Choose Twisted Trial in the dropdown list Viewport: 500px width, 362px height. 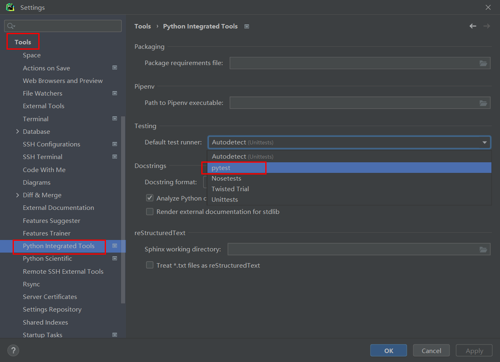230,189
